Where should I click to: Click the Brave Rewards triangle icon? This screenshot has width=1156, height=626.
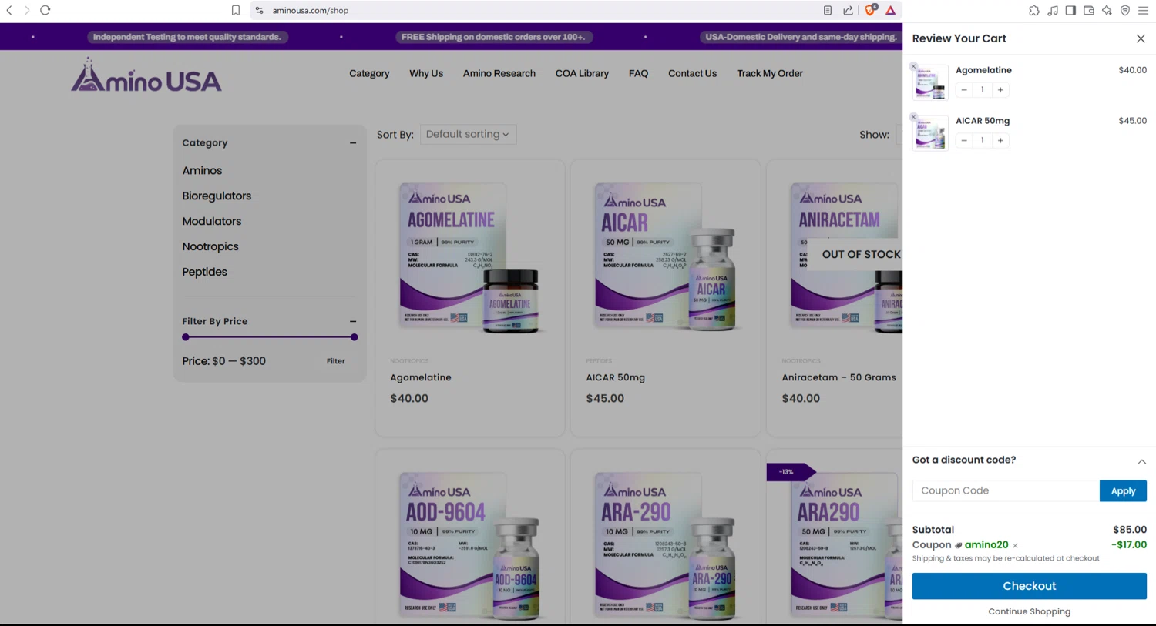pos(891,10)
